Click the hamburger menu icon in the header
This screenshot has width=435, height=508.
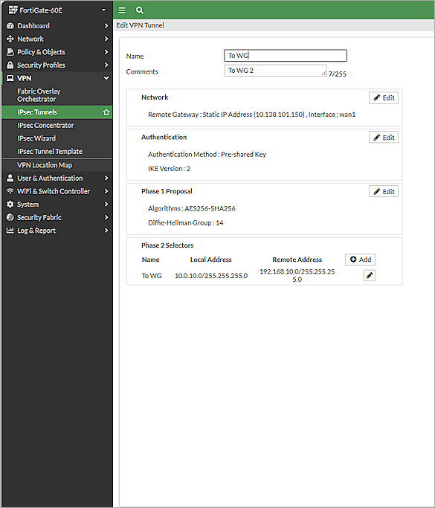click(122, 10)
